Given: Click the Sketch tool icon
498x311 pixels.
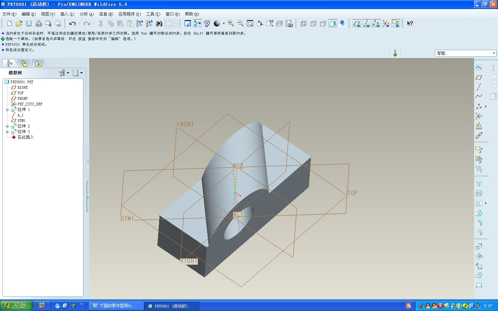Looking at the screenshot, I should [479, 67].
